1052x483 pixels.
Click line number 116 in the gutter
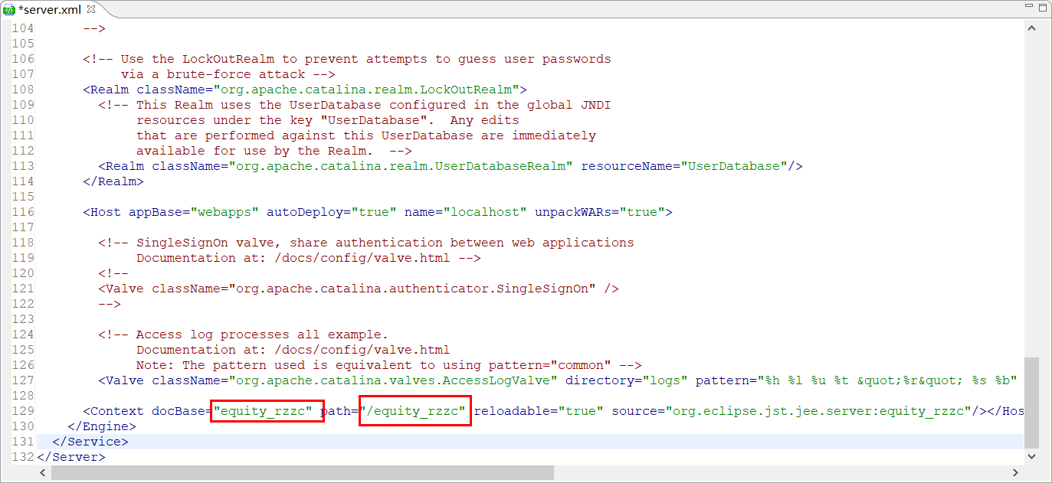click(23, 212)
